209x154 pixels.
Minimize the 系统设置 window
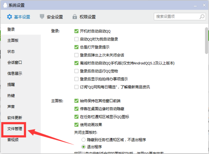click(195, 6)
